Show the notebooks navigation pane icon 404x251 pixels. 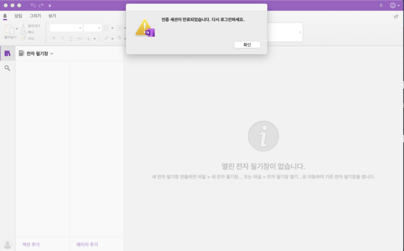pyautogui.click(x=8, y=53)
